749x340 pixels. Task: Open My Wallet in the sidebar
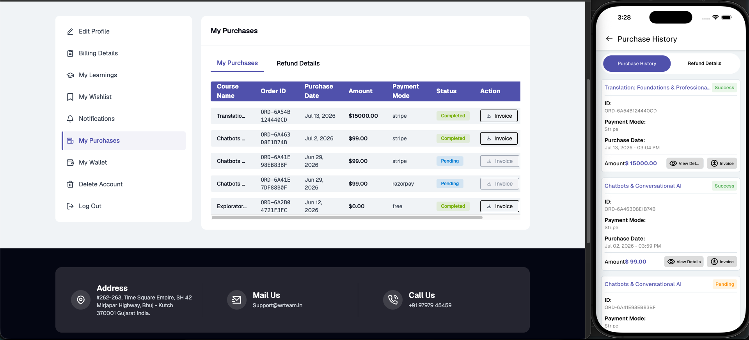click(124, 163)
